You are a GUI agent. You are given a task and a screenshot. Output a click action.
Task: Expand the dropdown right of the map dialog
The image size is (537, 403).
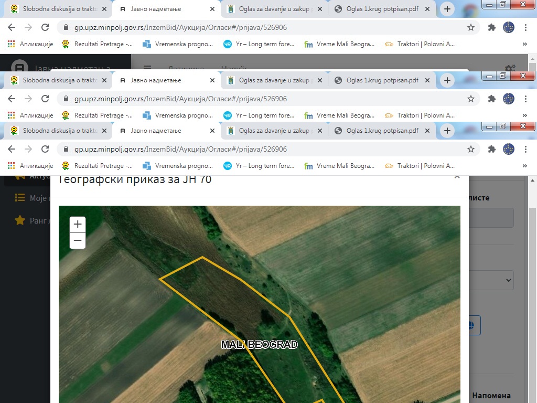pyautogui.click(x=491, y=280)
